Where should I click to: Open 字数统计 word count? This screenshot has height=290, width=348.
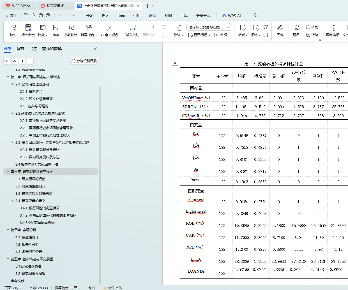click(70, 31)
